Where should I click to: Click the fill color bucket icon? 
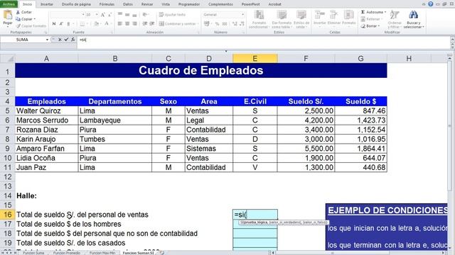tap(97, 23)
